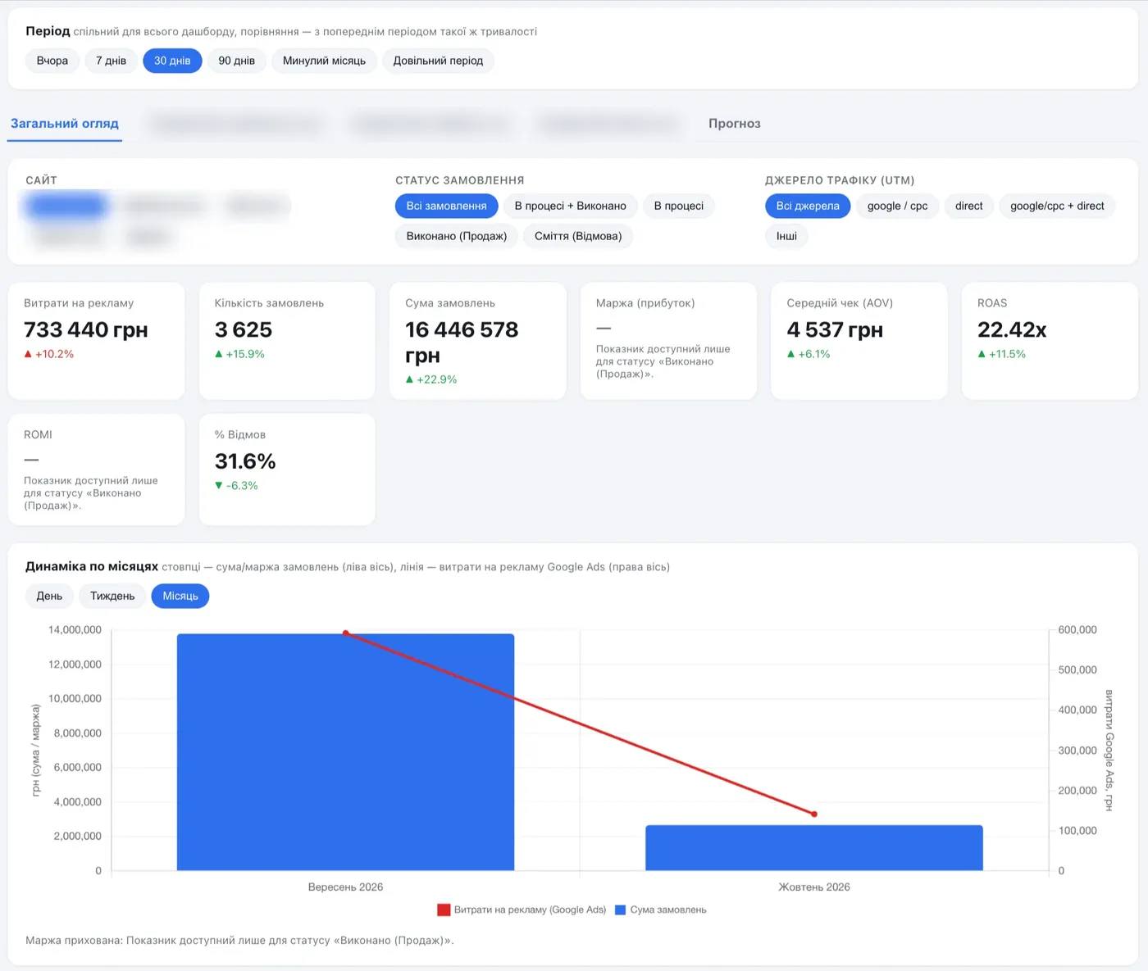
Task: Choose the "7 днів" period chip
Action: pyautogui.click(x=111, y=61)
